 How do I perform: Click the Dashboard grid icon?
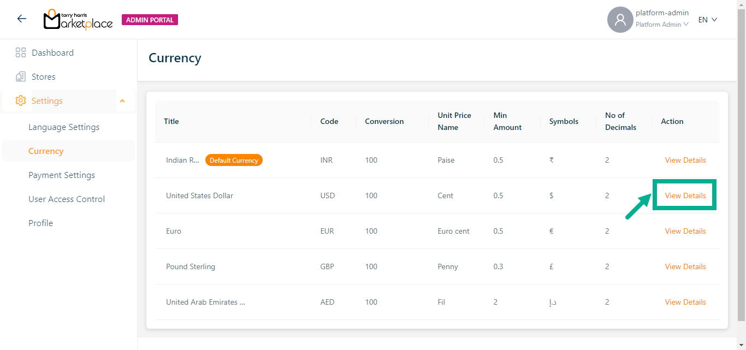point(21,53)
